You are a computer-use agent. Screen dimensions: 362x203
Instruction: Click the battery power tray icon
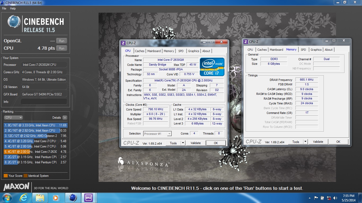click(323, 198)
